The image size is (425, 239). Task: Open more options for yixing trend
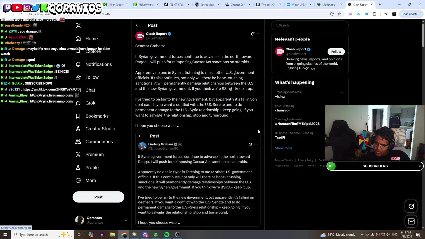tap(343, 93)
